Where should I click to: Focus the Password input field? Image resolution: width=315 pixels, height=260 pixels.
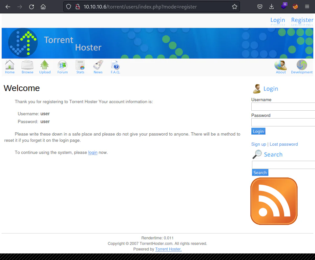(283, 122)
